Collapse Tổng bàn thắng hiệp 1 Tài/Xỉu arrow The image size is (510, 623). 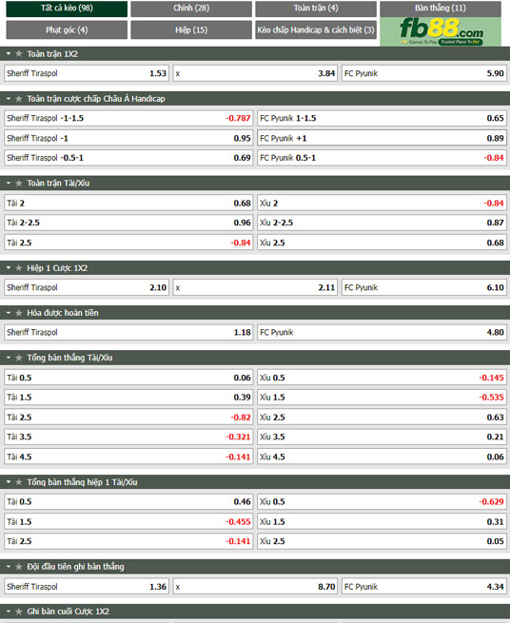(9, 482)
